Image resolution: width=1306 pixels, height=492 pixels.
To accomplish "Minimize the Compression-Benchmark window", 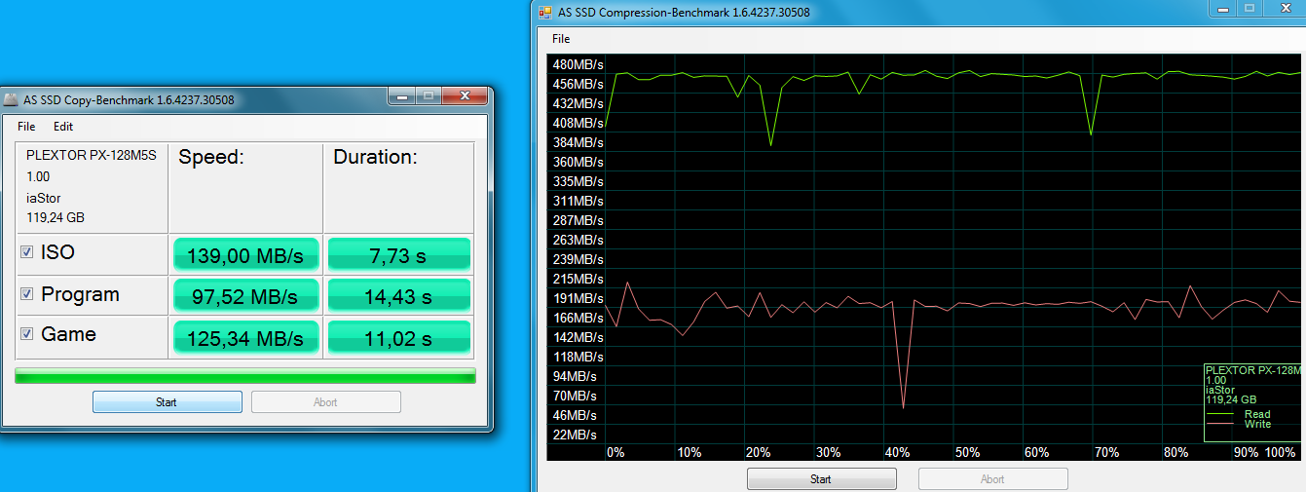I will click(x=1222, y=9).
